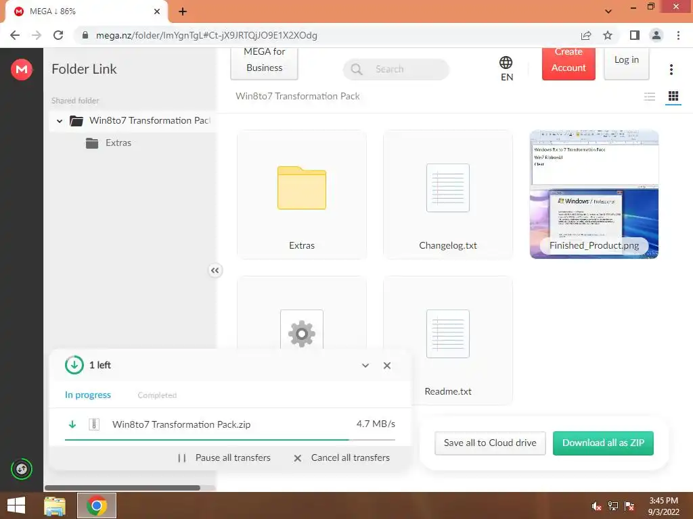The image size is (693, 519).
Task: Switch to In progress tab
Action: [88, 395]
